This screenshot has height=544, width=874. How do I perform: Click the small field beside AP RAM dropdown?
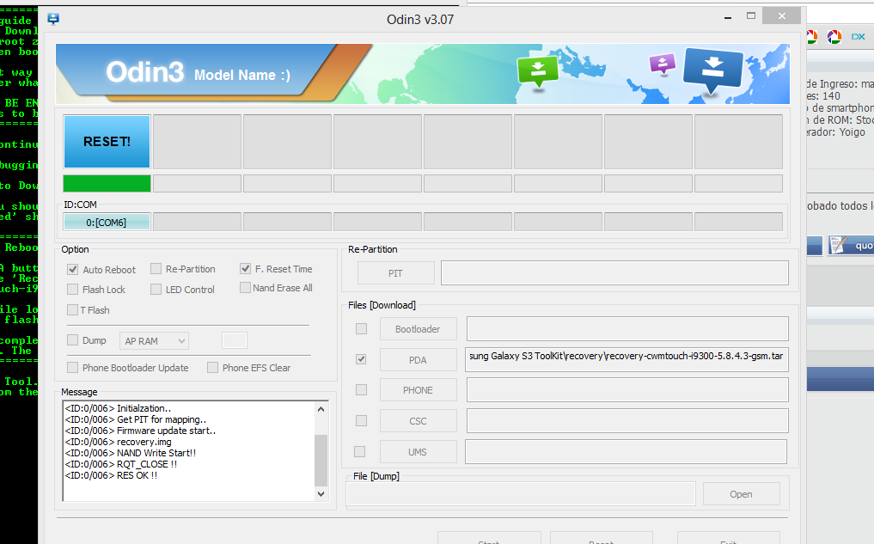pos(235,340)
